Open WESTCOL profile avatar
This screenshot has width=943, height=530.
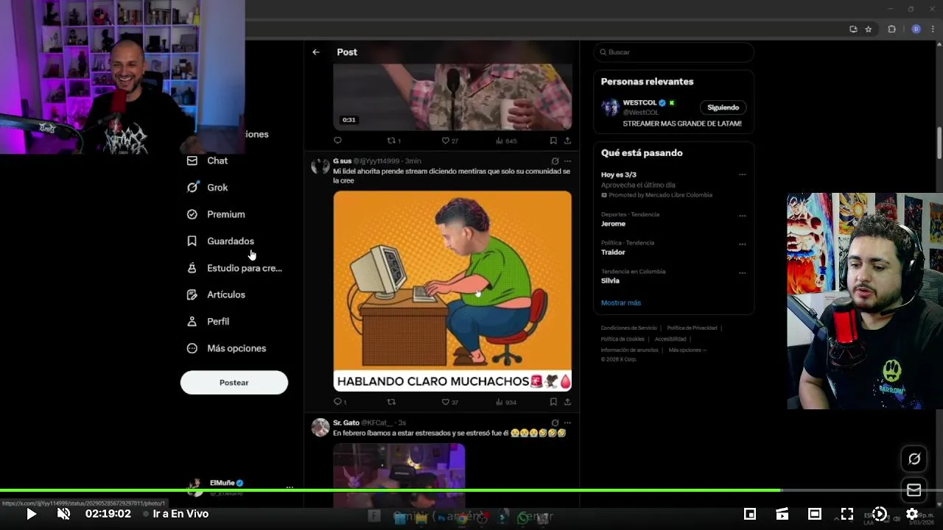(x=610, y=107)
